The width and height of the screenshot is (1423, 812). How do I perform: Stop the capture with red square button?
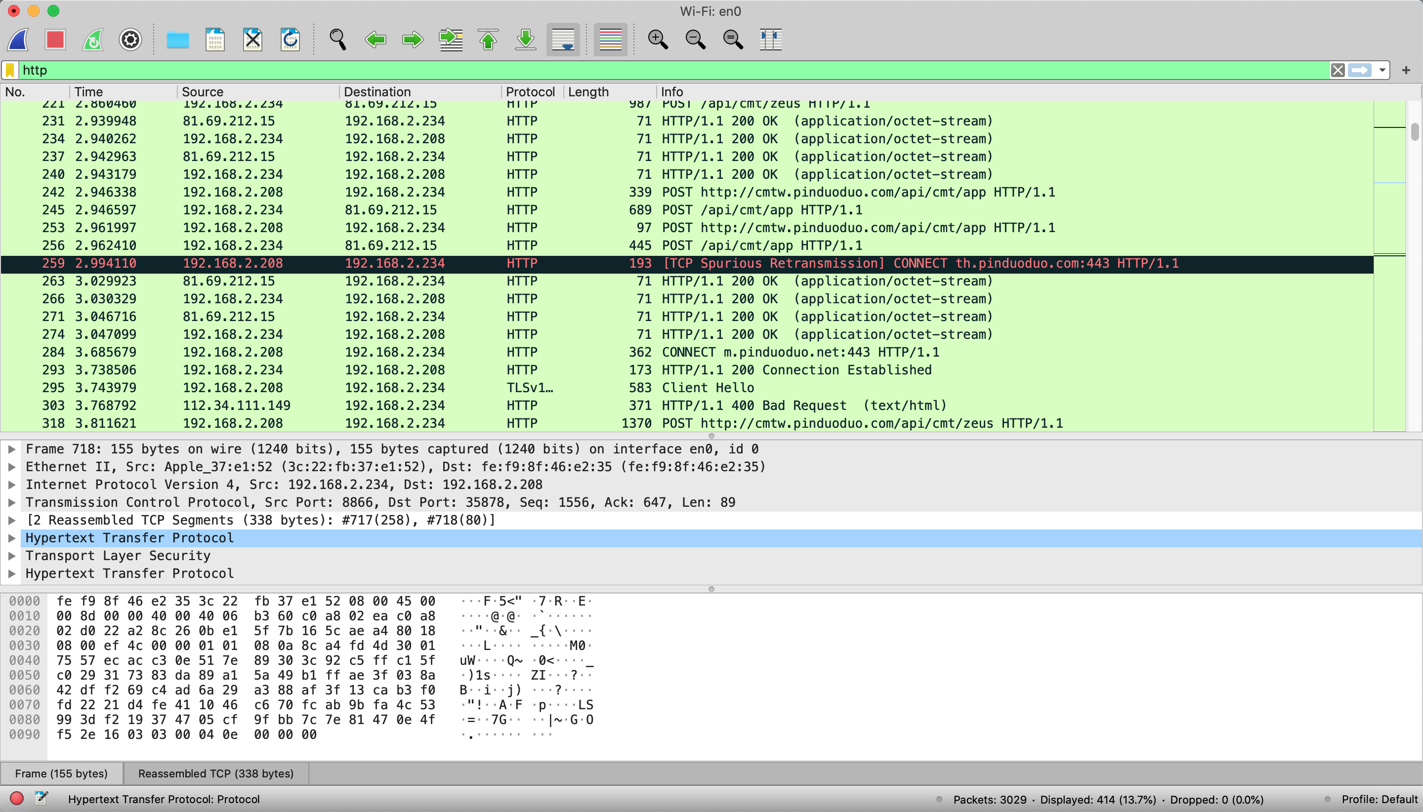coord(55,40)
